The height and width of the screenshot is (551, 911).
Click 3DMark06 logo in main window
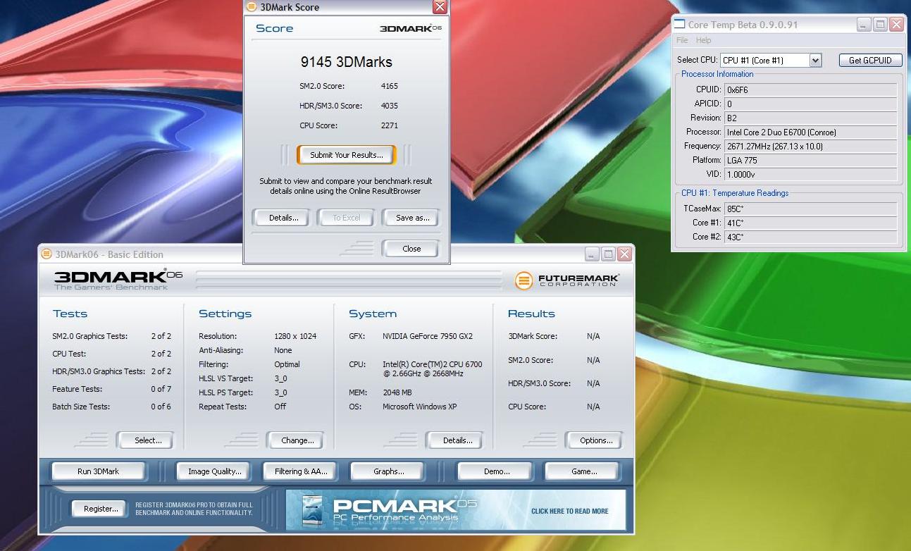click(x=118, y=279)
